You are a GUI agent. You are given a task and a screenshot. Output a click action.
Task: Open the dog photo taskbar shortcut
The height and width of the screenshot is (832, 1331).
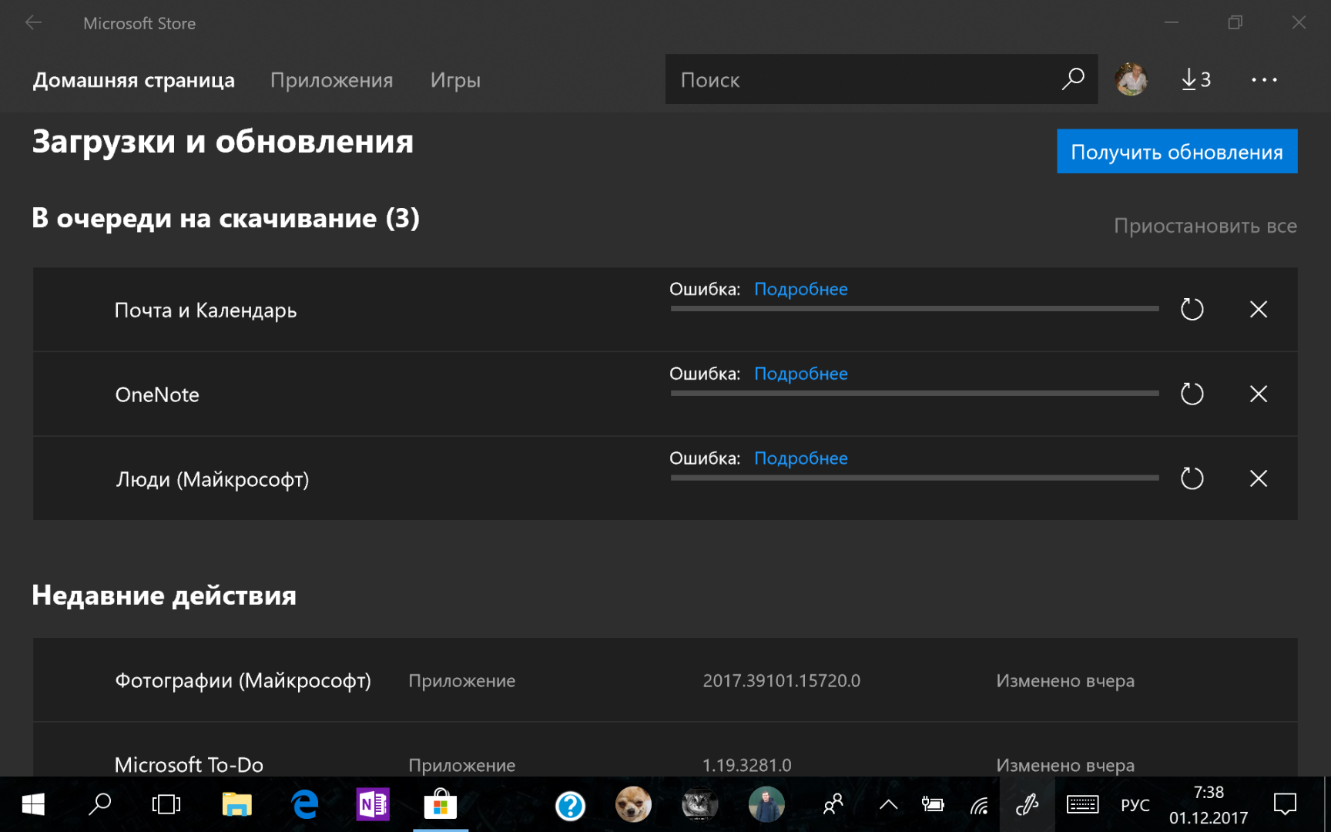click(x=633, y=805)
